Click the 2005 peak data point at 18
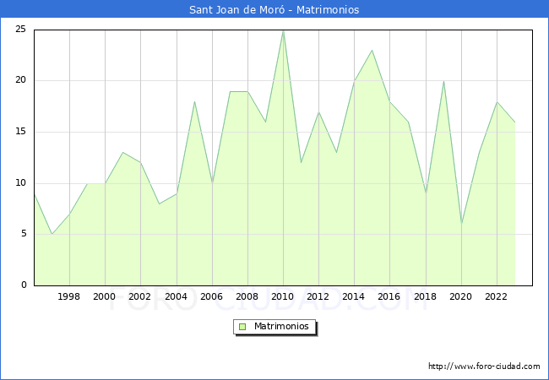549x380 pixels. pos(194,101)
